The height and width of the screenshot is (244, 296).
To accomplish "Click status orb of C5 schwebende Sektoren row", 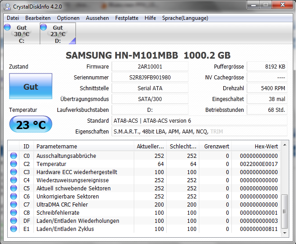I will [x=14, y=188].
